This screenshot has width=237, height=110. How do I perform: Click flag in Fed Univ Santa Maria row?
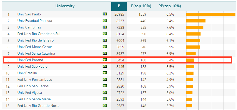(x=105, y=99)
